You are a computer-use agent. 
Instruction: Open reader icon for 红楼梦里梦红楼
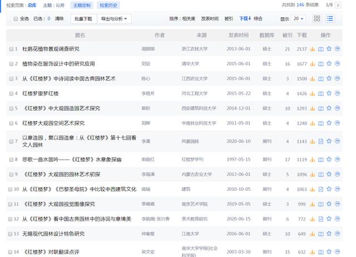pos(321,93)
